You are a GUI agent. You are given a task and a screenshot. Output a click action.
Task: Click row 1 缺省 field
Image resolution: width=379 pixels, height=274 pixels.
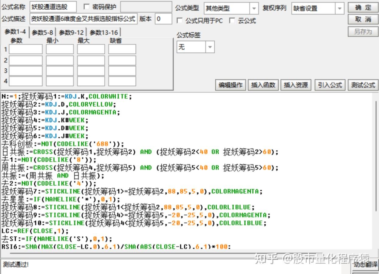click(x=122, y=49)
